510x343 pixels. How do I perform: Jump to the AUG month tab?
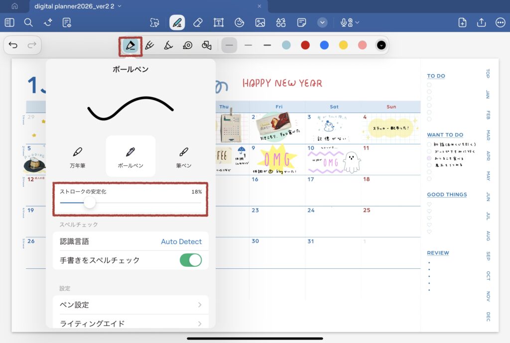tap(488, 235)
